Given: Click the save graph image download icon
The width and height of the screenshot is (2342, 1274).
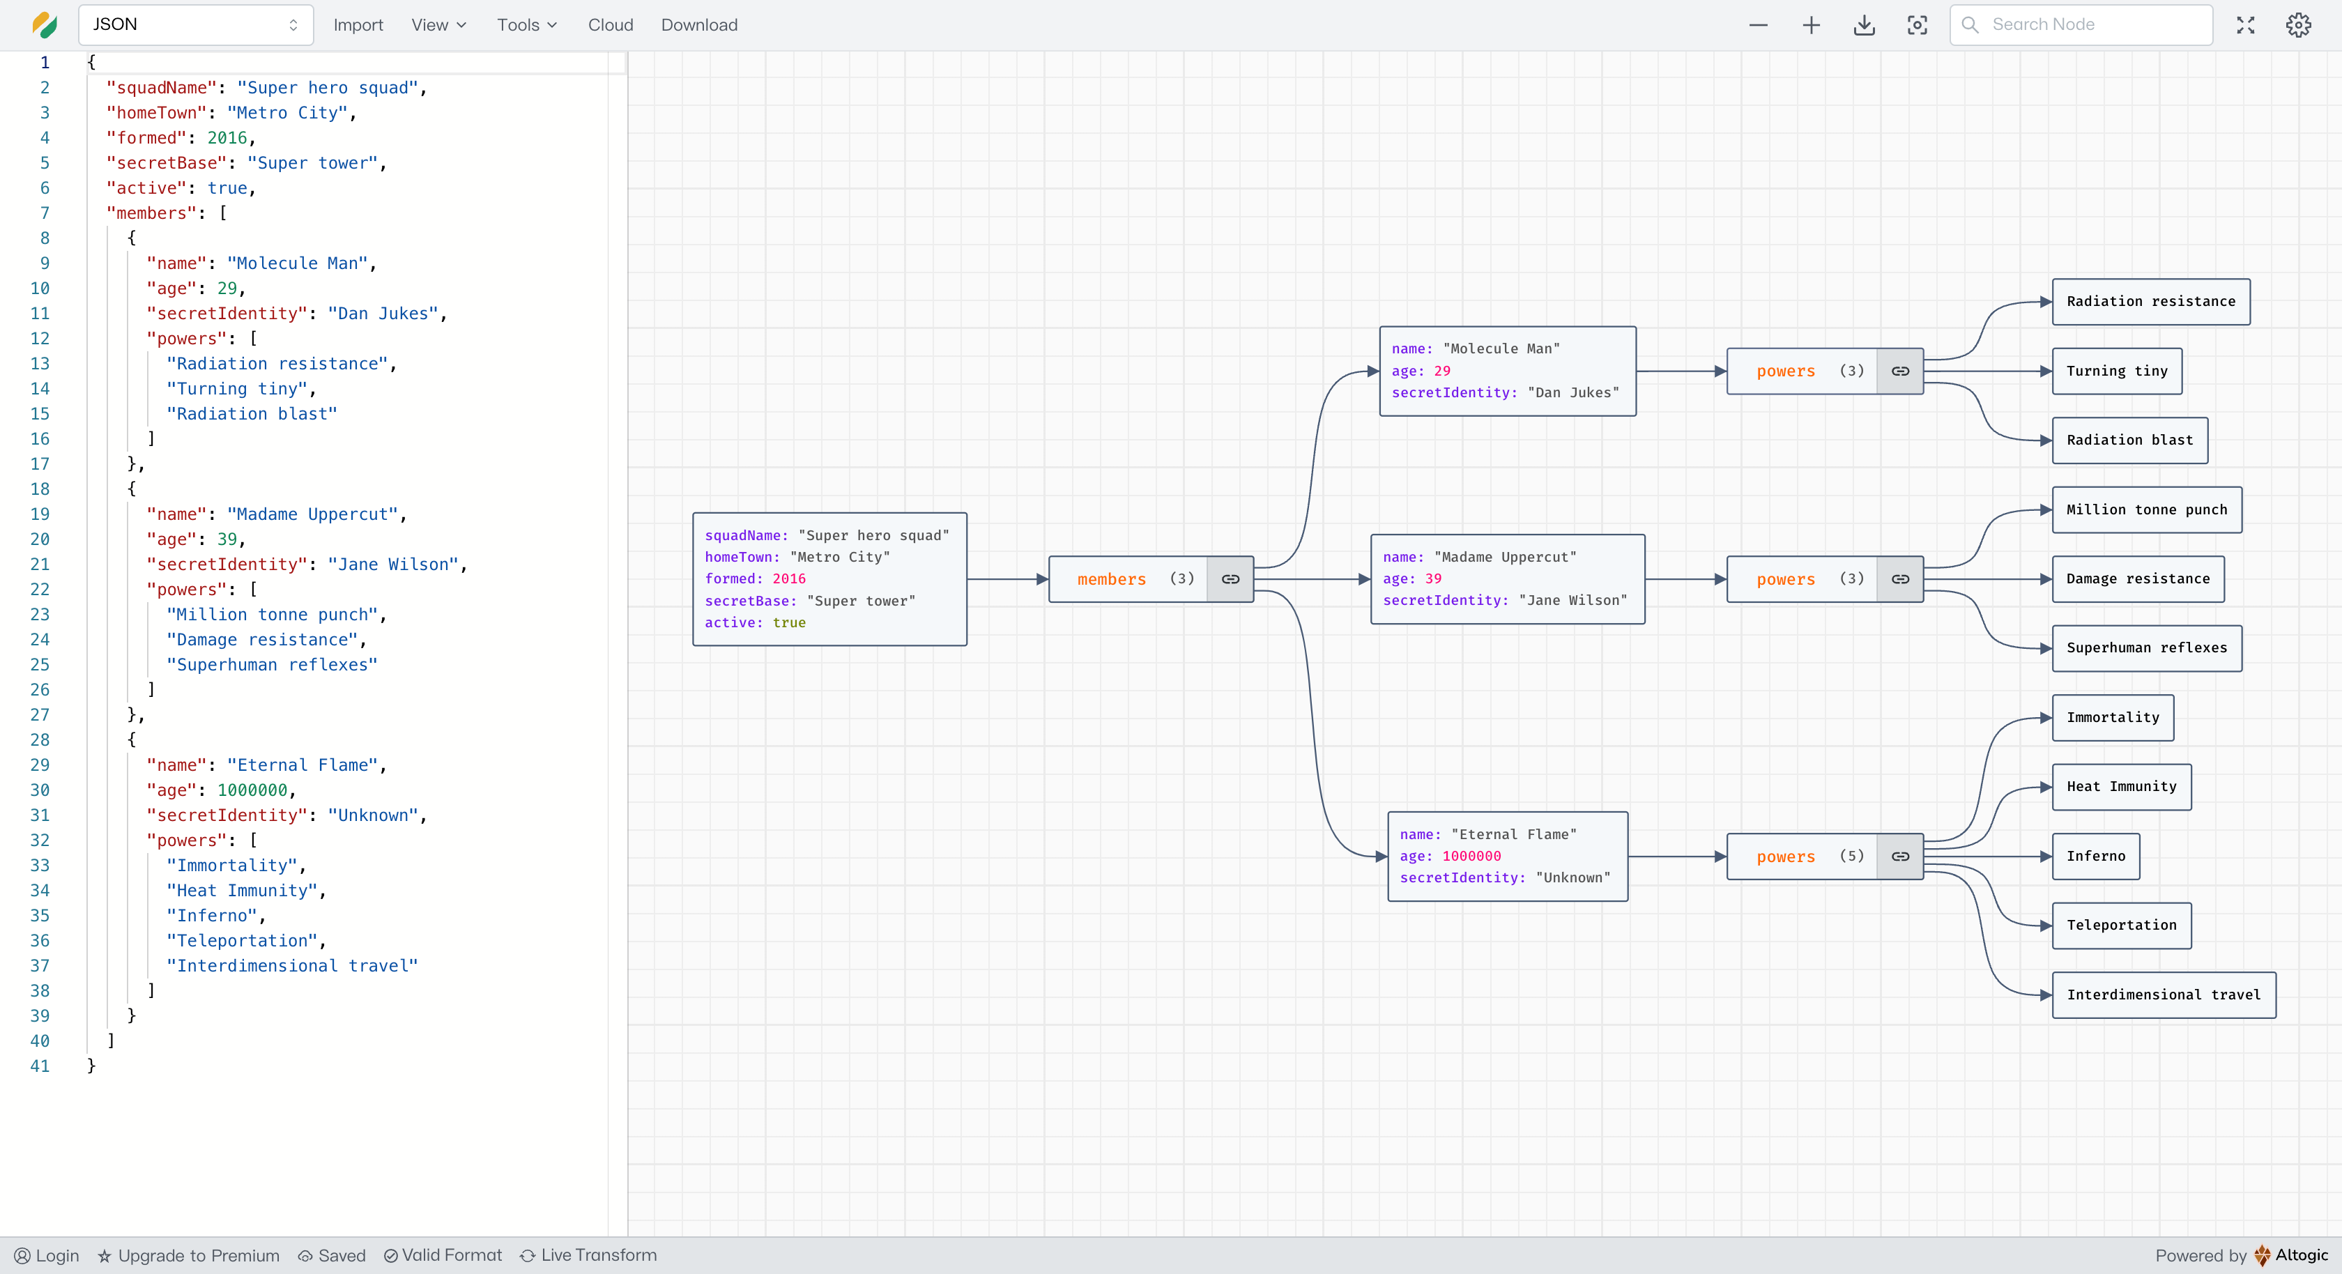Looking at the screenshot, I should coord(1864,26).
